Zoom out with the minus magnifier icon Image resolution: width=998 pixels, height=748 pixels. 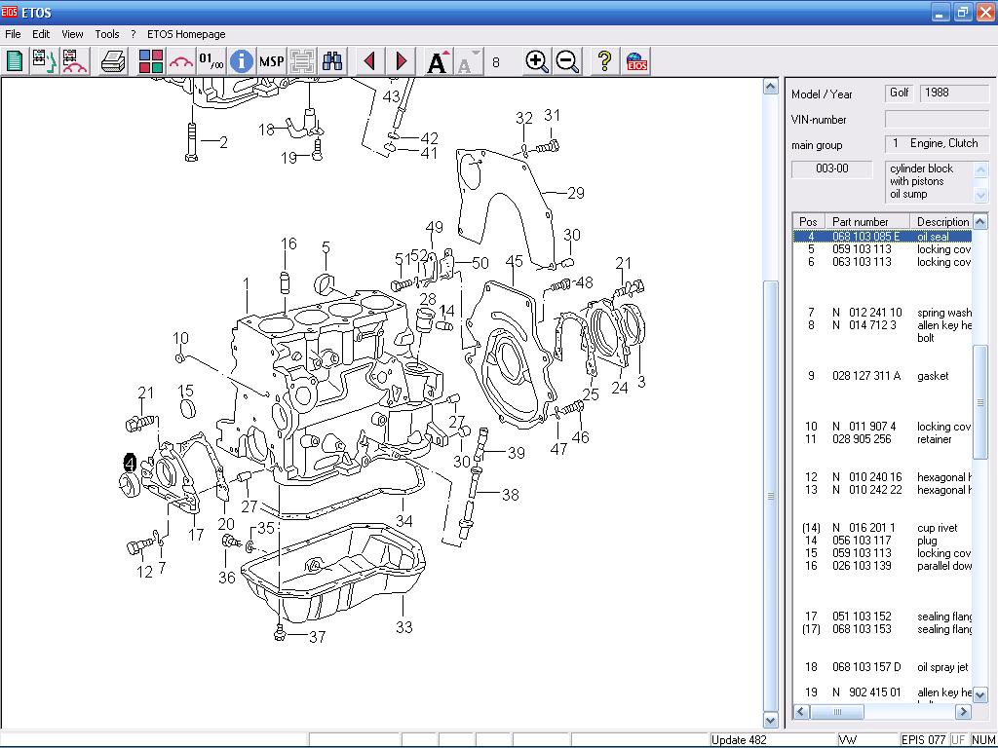(x=567, y=61)
